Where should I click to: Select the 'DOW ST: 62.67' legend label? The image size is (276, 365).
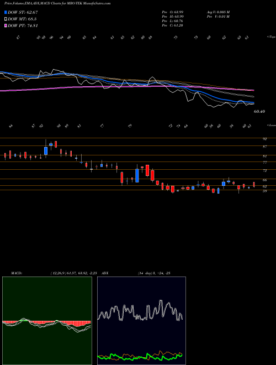(x=23, y=12)
